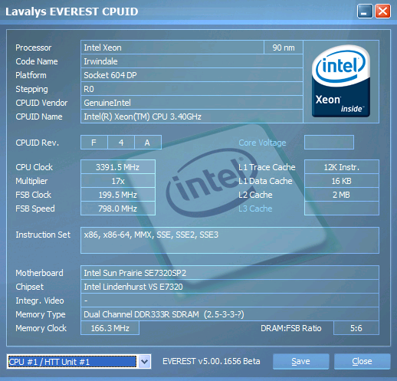
Task: Click the Intel Xeon inside logo
Action: 341,81
